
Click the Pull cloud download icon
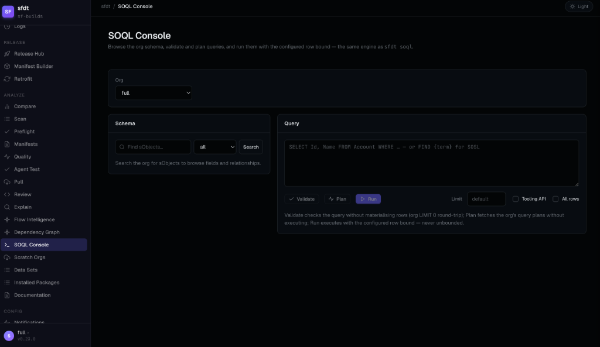pos(7,182)
